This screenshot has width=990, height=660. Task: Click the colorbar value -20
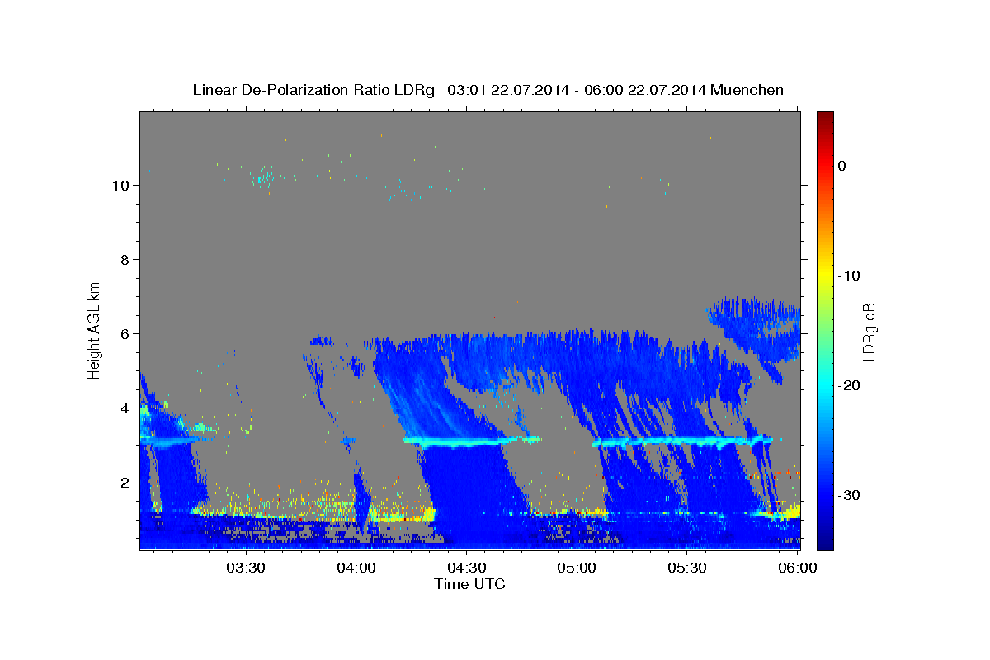point(850,385)
